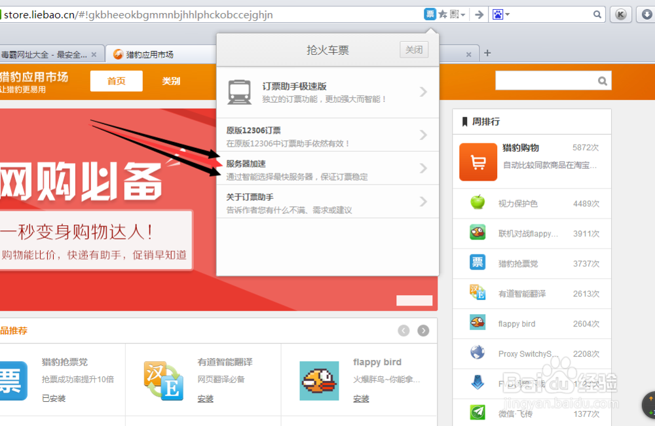
Task: Click the app store search input field
Action: tap(545, 80)
